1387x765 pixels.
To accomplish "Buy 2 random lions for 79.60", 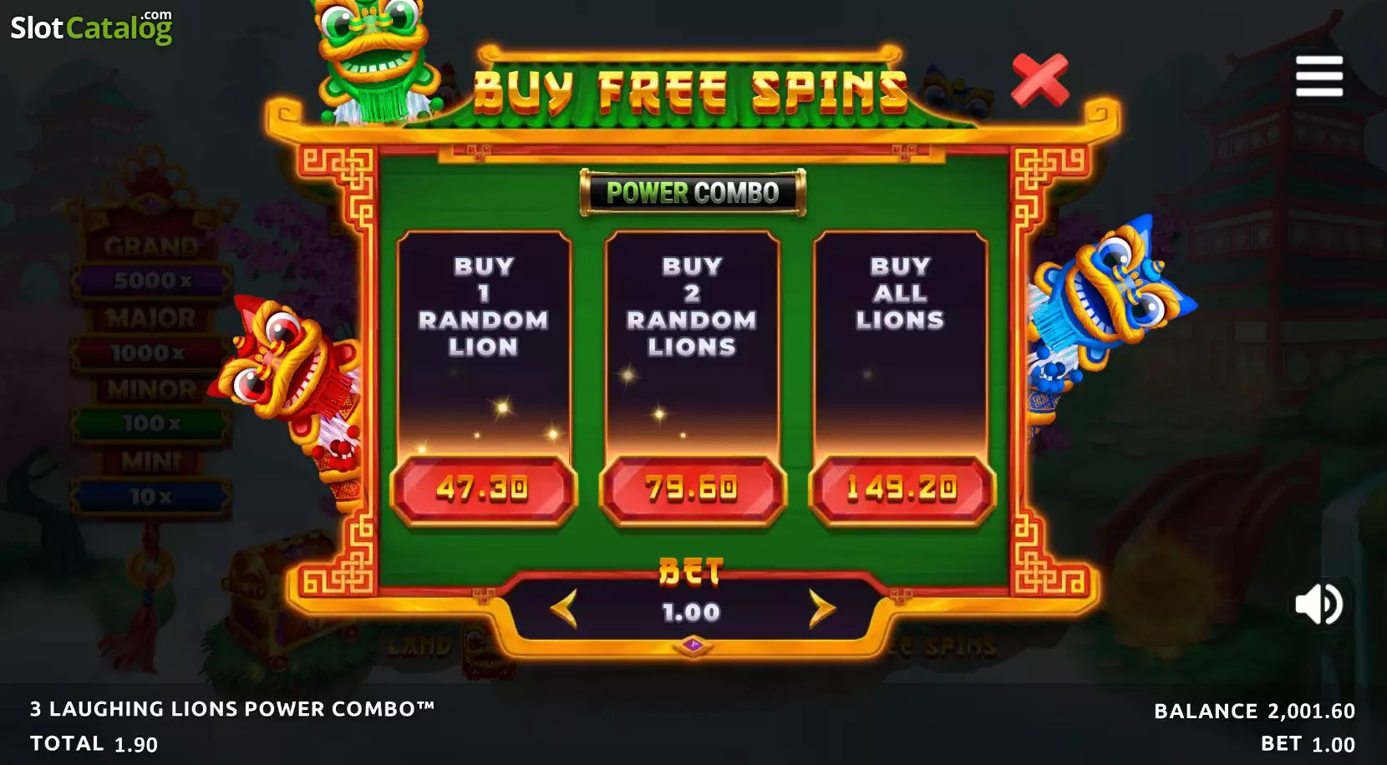I will point(692,489).
